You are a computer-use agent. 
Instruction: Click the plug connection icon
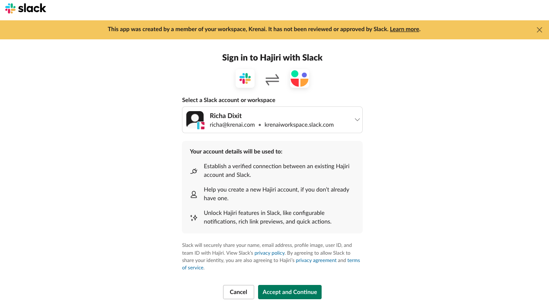(194, 171)
